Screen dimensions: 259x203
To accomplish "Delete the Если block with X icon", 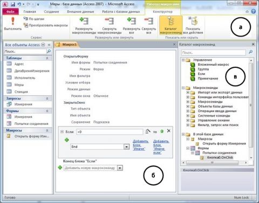I will click(168, 131).
